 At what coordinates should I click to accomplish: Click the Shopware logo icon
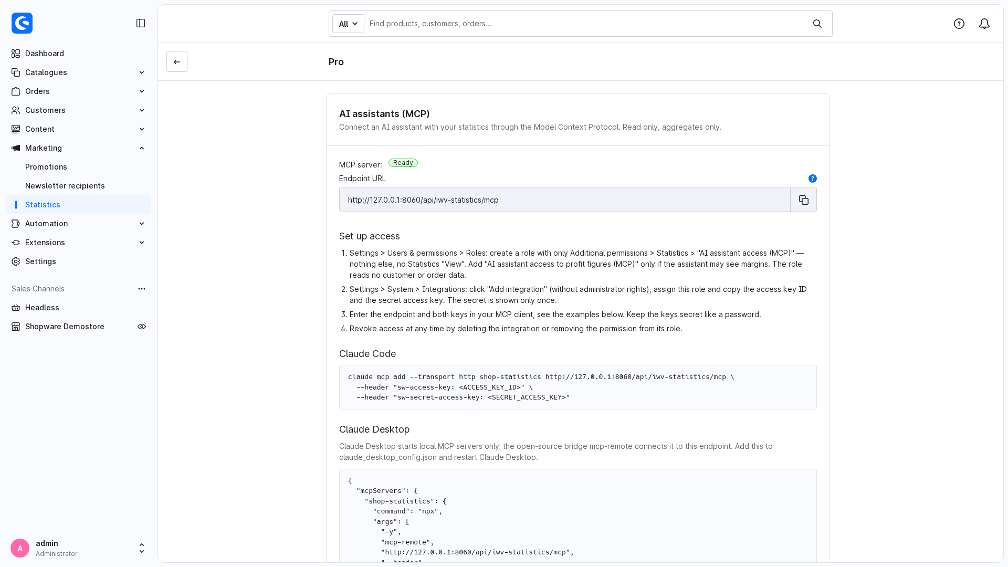(x=22, y=23)
